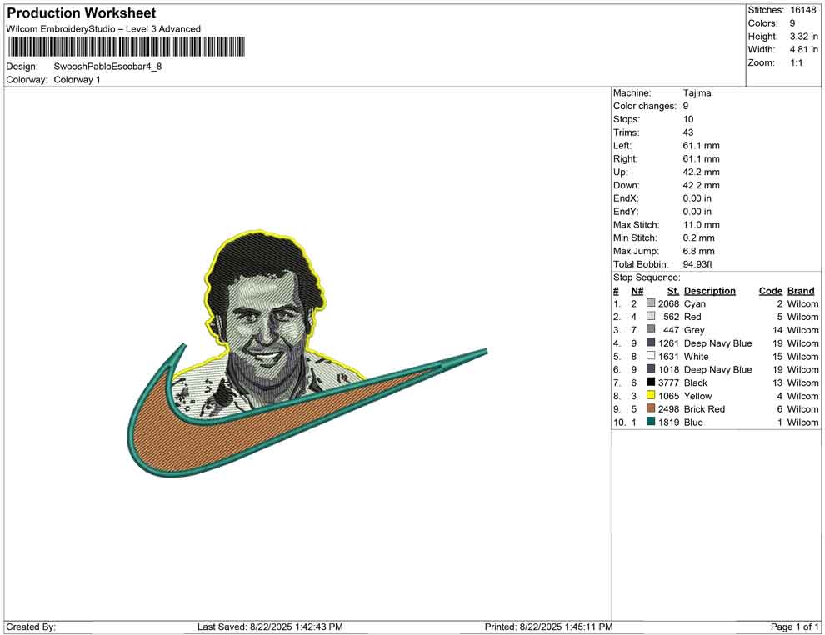Viewport: 825px width, 635px height.
Task: Click the 'Code' column header
Action: pos(771,291)
